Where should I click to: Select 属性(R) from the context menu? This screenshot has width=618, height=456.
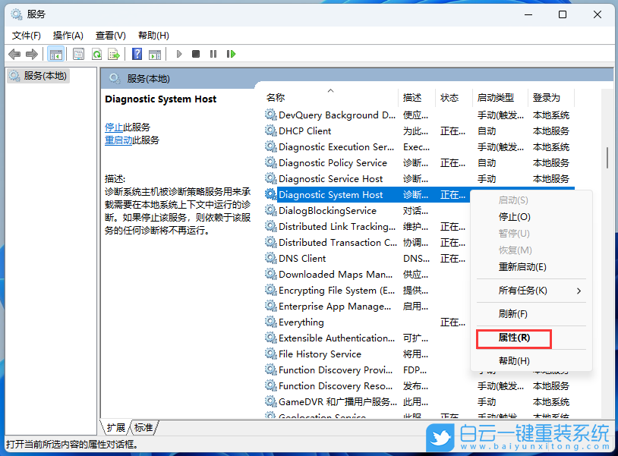coord(513,338)
